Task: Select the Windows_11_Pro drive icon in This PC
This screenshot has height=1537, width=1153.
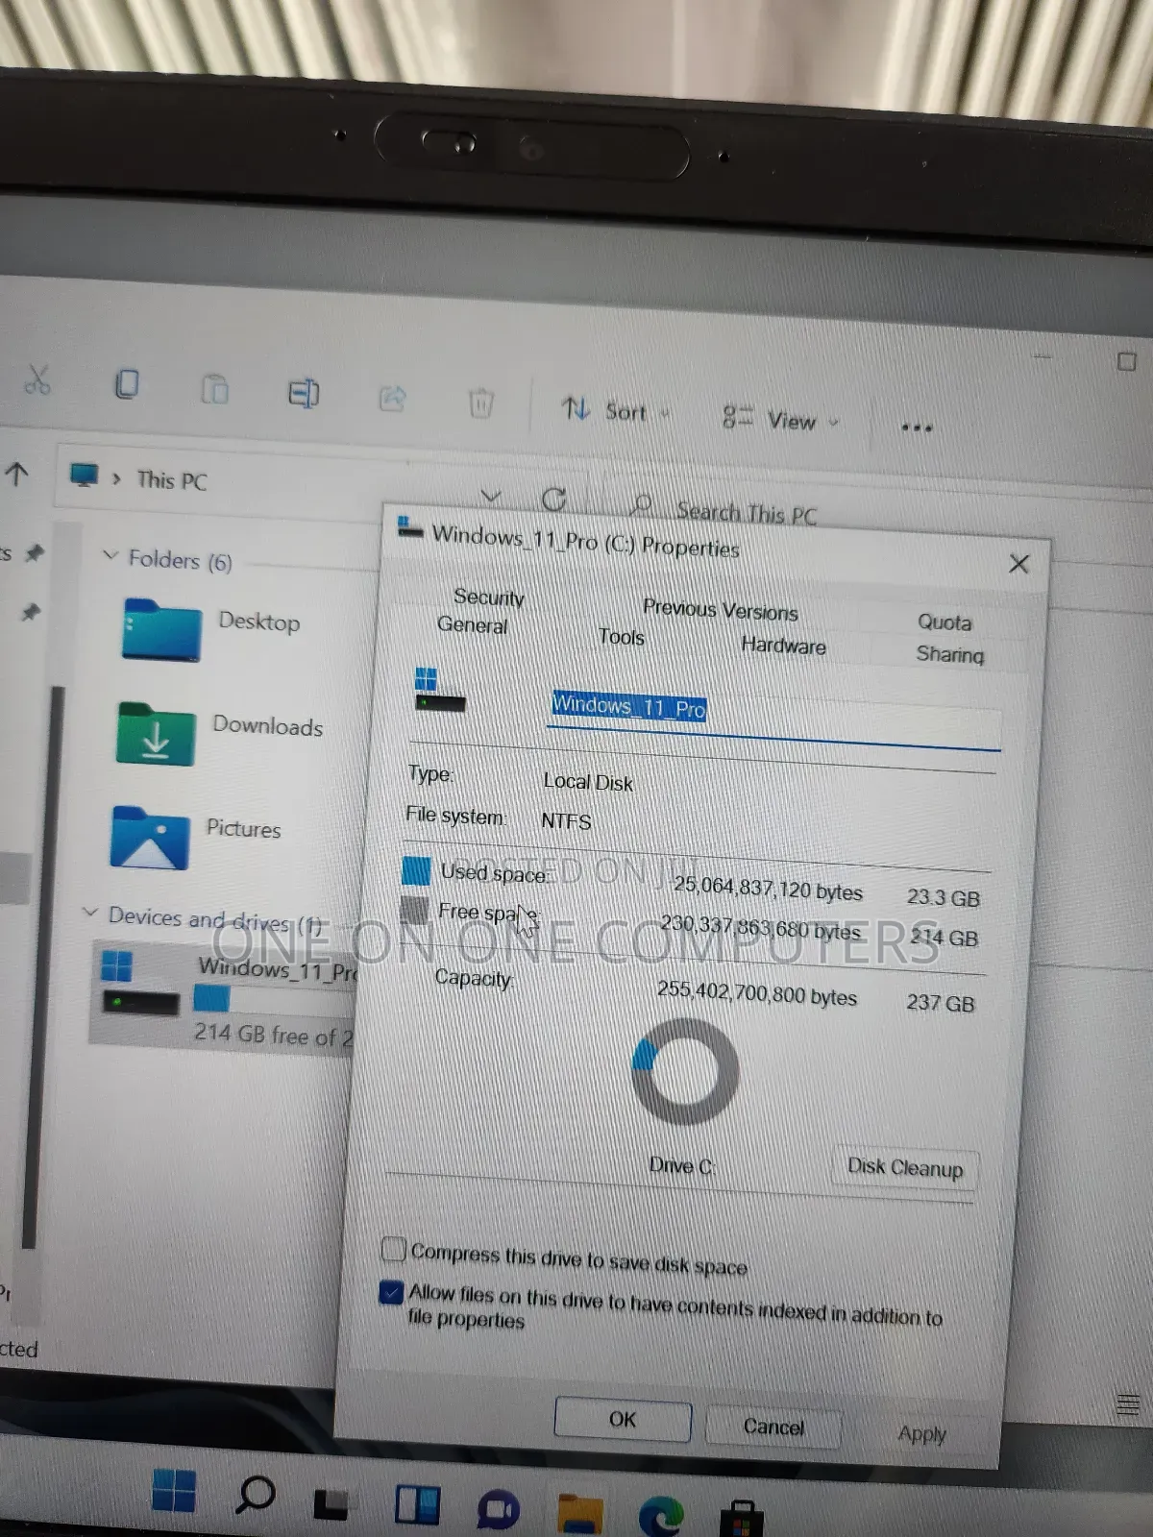Action: click(140, 983)
